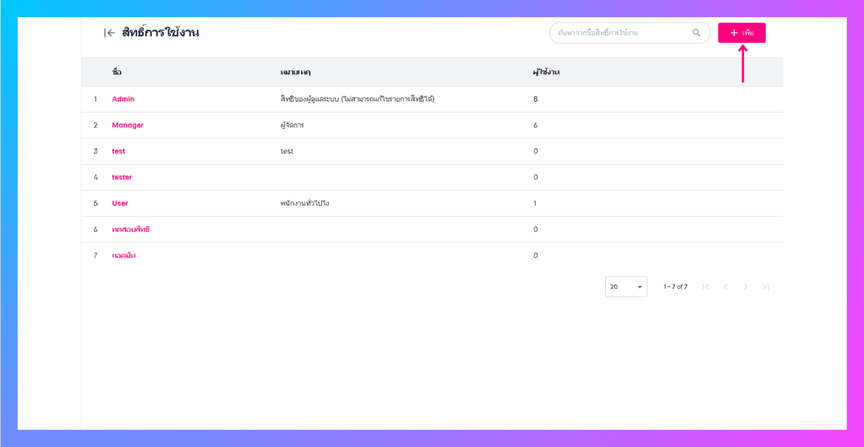
Task: Click the ชื่อ column header
Action: click(x=117, y=72)
